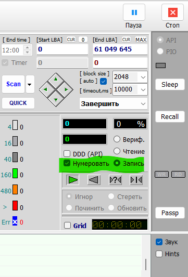The height and width of the screenshot is (277, 188).
Task: Expand the timeout 10000 dropdown
Action: coord(130,89)
